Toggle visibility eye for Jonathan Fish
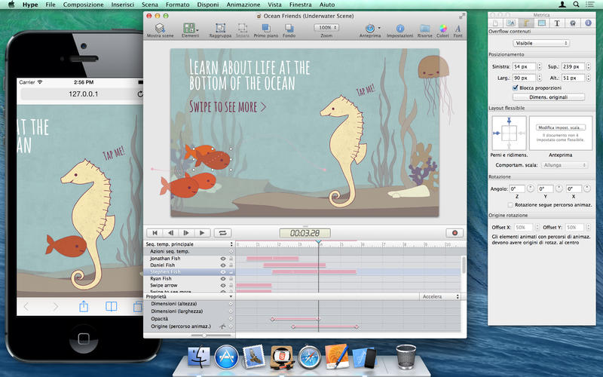603x377 pixels. tap(222, 259)
